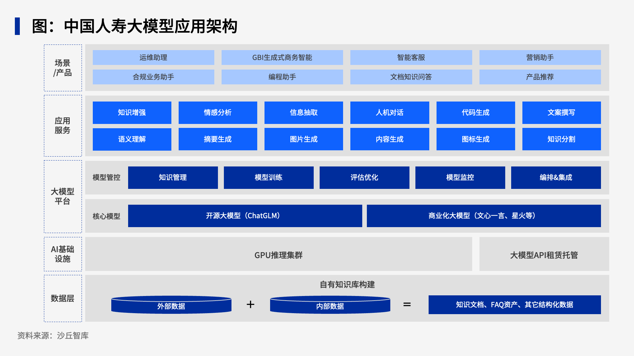Click the 编排&集成 block
The width and height of the screenshot is (634, 356).
tap(556, 177)
